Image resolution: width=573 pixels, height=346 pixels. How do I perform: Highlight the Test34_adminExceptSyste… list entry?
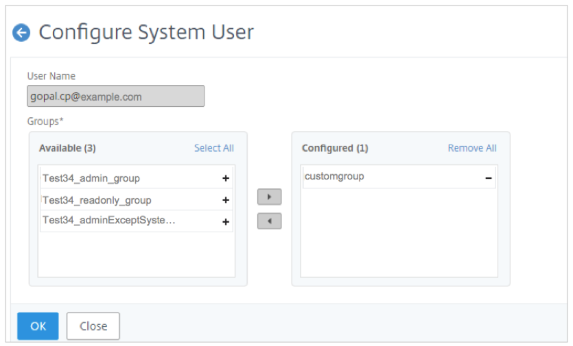pyautogui.click(x=109, y=220)
